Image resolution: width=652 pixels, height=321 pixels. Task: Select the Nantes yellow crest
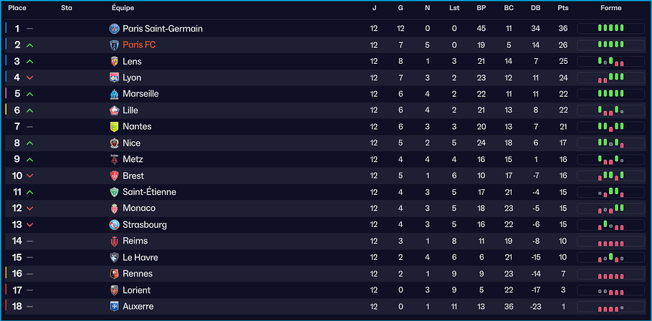pyautogui.click(x=114, y=127)
